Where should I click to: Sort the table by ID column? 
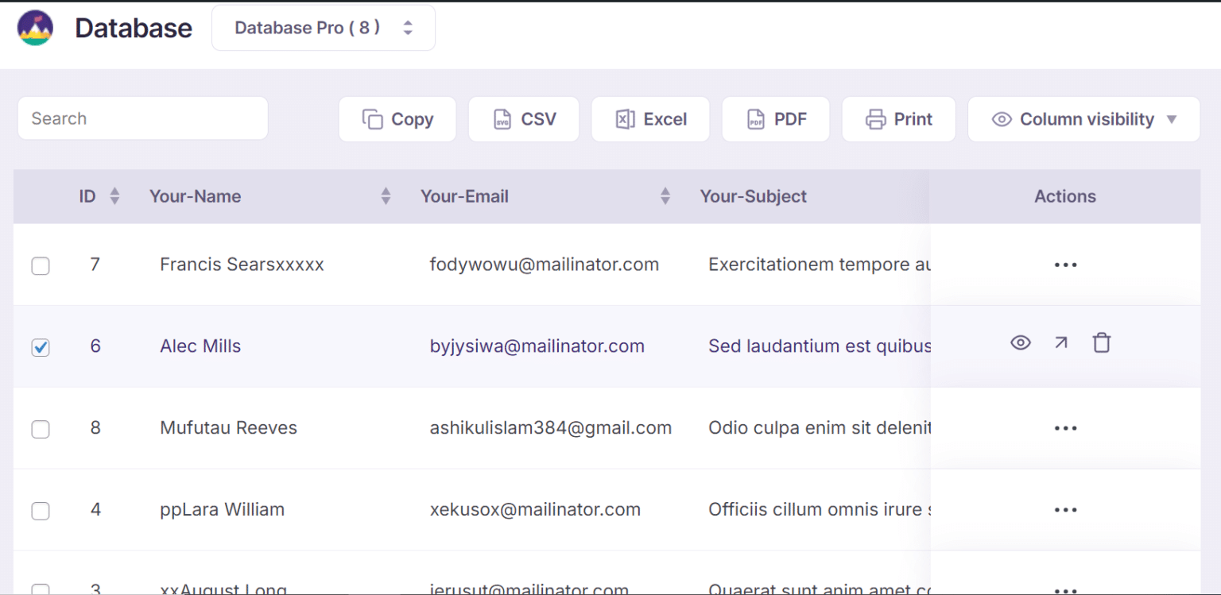[114, 195]
